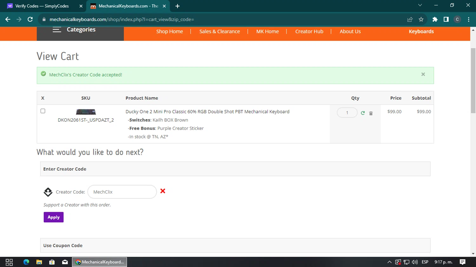Click the scrollbar down arrow
476x267 pixels.
click(473, 254)
